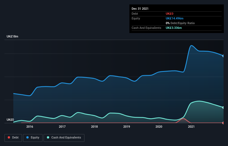Click the blue Equity legend dot
This screenshot has width=228, height=146.
click(x=27, y=137)
